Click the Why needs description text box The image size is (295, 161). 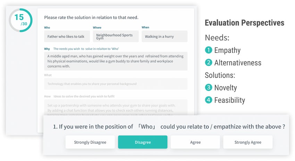coord(116,61)
